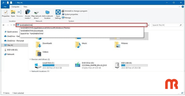The height and width of the screenshot is (96, 185).
Task: Open the Properties ribbon button
Action: point(6,14)
